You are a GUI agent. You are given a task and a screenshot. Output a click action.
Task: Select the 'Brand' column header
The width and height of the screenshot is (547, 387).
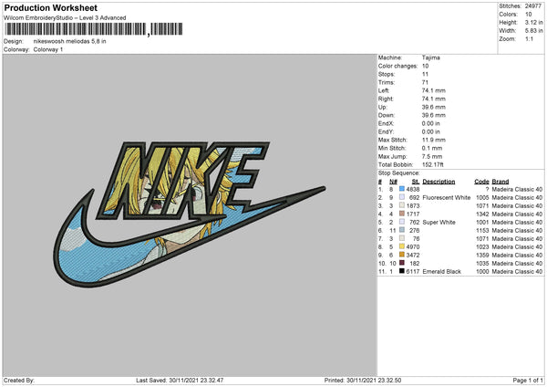[x=501, y=182]
